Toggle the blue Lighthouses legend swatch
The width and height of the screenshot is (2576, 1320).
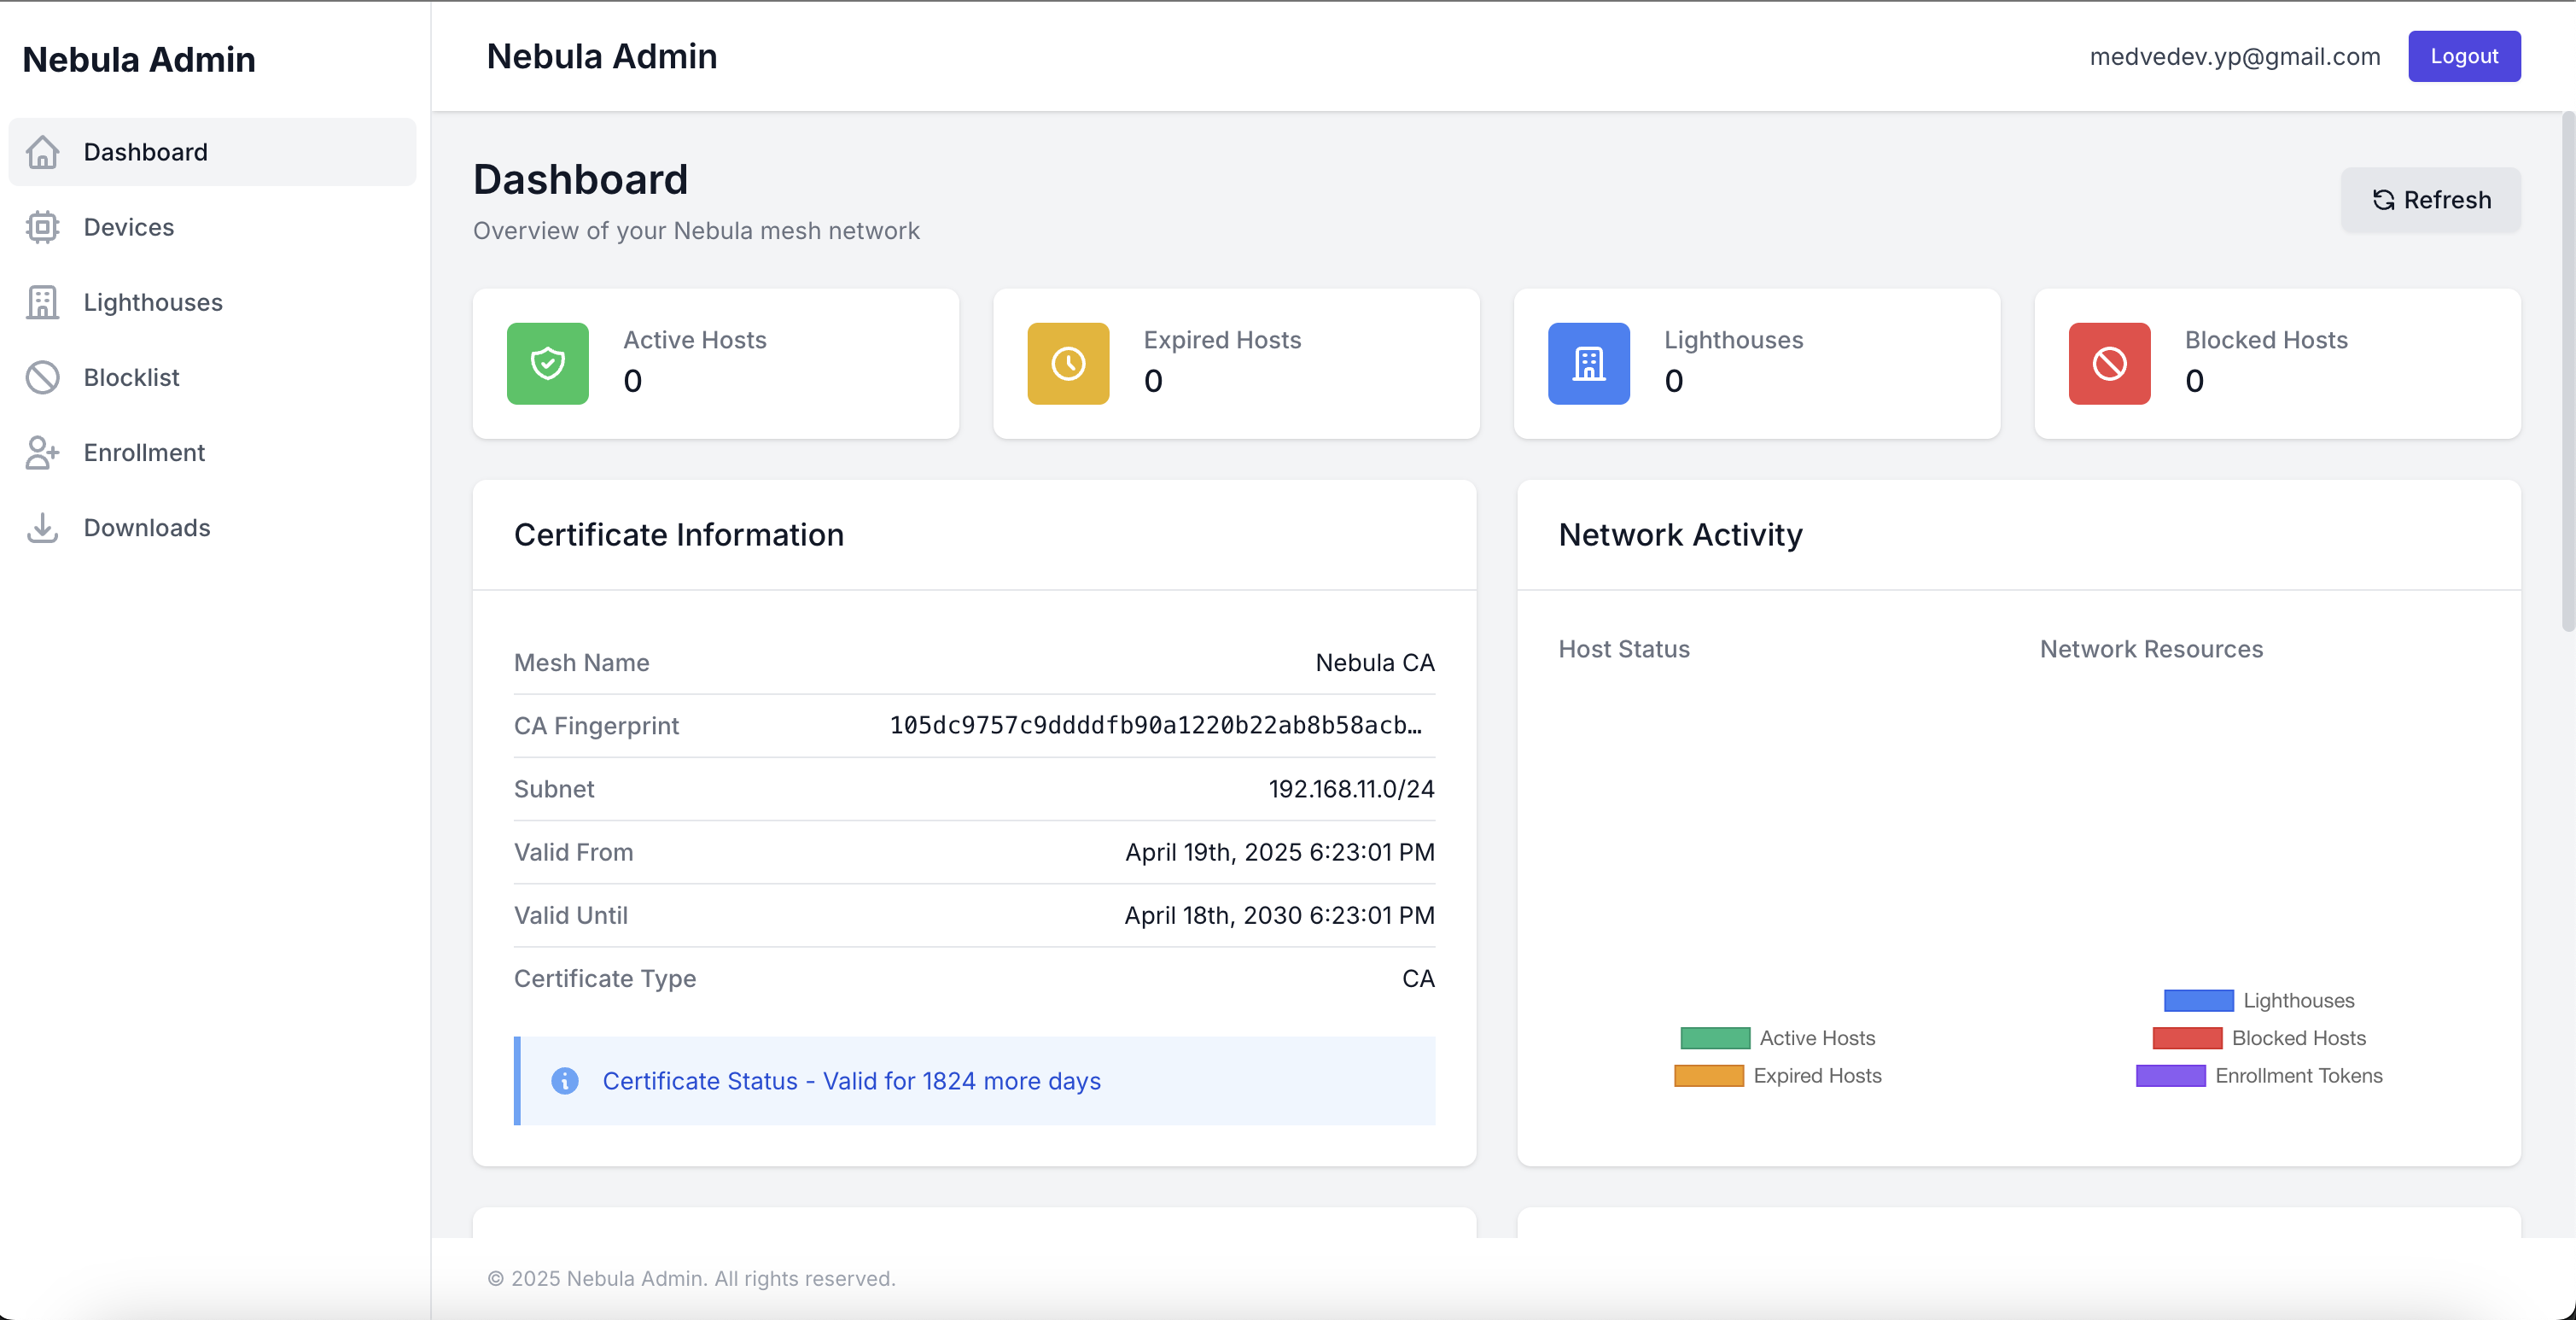click(x=2198, y=1001)
